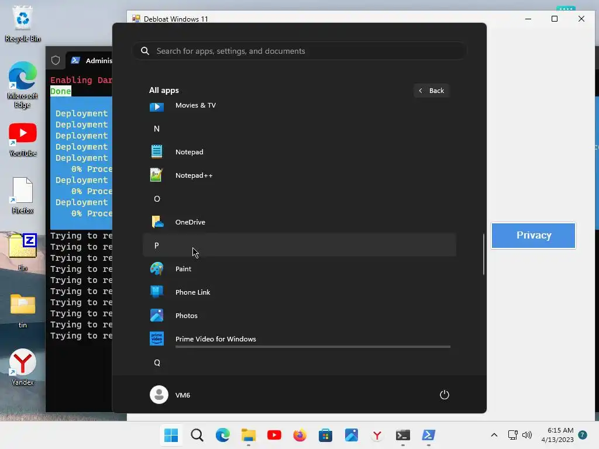This screenshot has width=599, height=449.
Task: Open Prime Video for Windows icon
Action: (157, 339)
